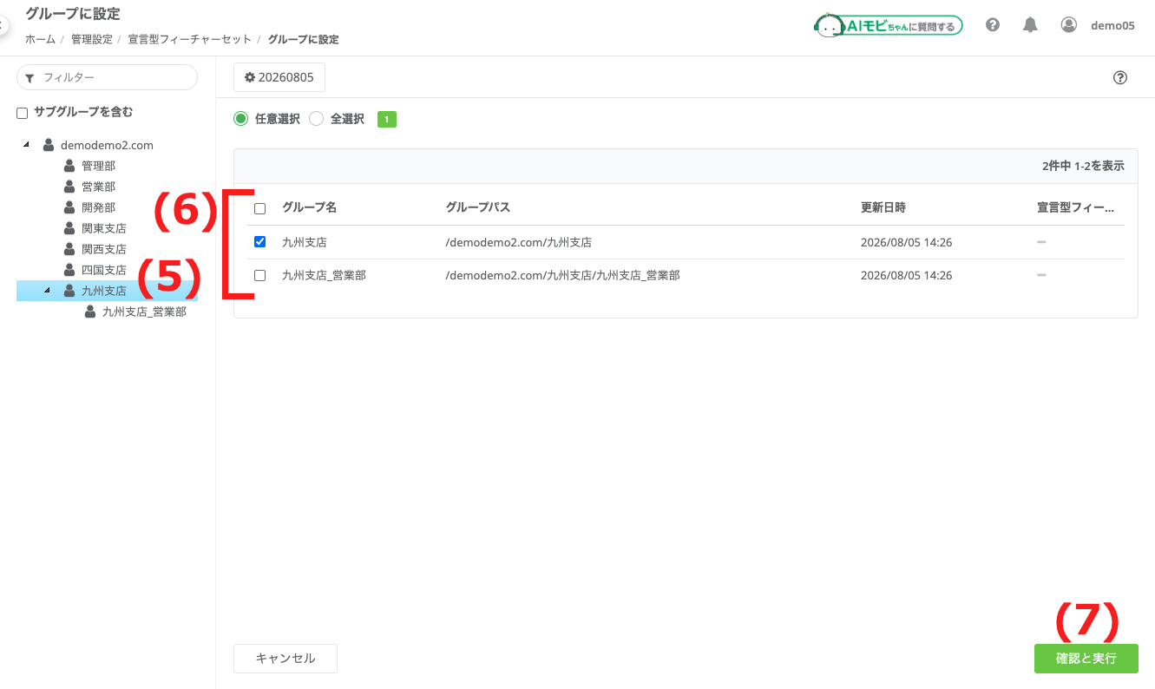Toggle the サブグループを含む checkbox
This screenshot has width=1155, height=689.
pos(23,113)
